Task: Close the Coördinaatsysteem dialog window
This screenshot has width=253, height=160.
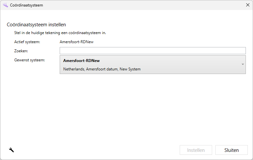Action: pos(248,5)
